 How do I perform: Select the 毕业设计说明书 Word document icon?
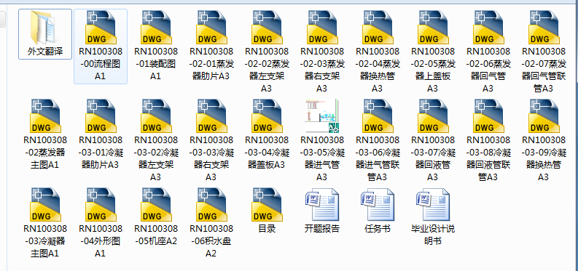coord(432,205)
